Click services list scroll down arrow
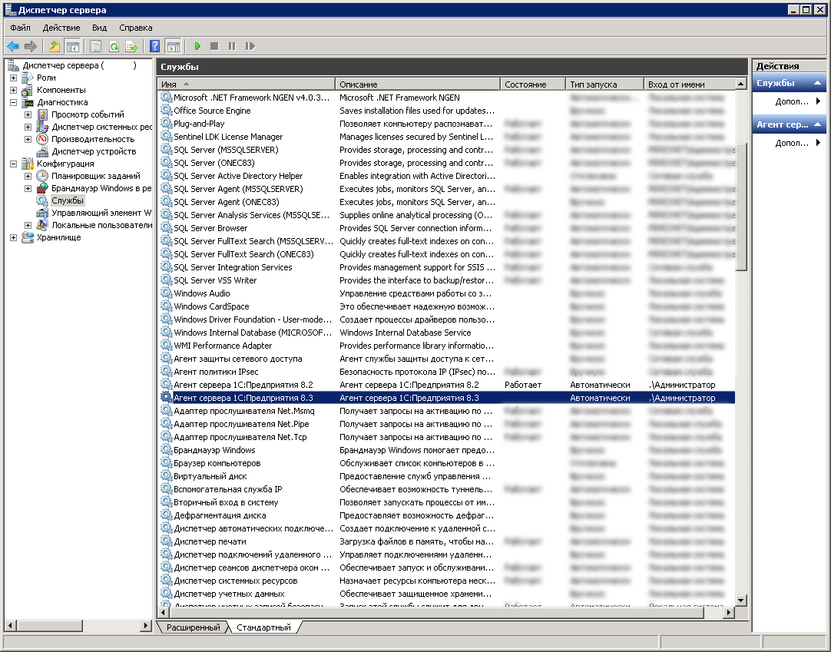Image resolution: width=831 pixels, height=652 pixels. point(741,601)
